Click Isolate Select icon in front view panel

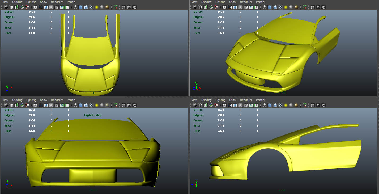(116, 105)
